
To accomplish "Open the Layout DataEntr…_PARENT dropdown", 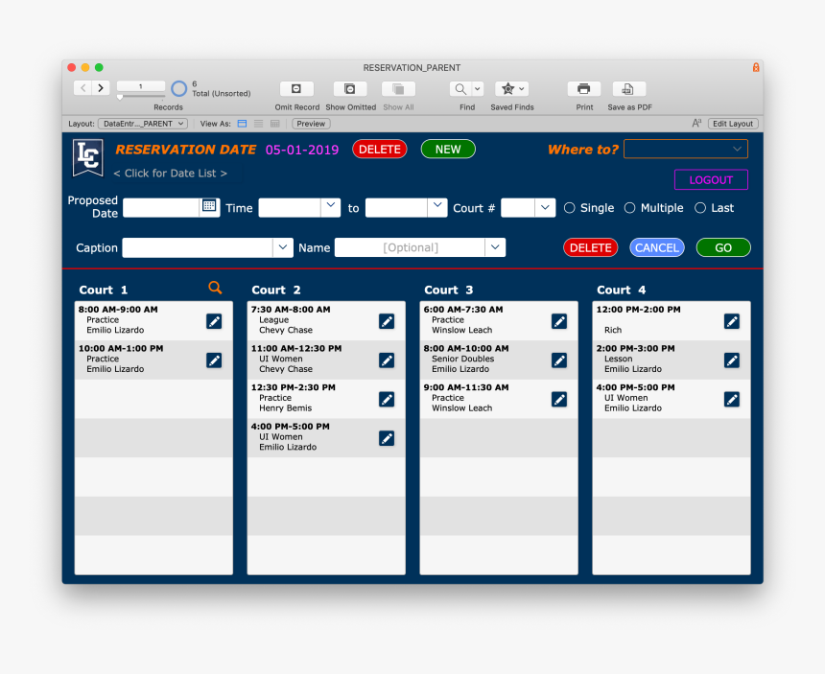I will [x=143, y=124].
